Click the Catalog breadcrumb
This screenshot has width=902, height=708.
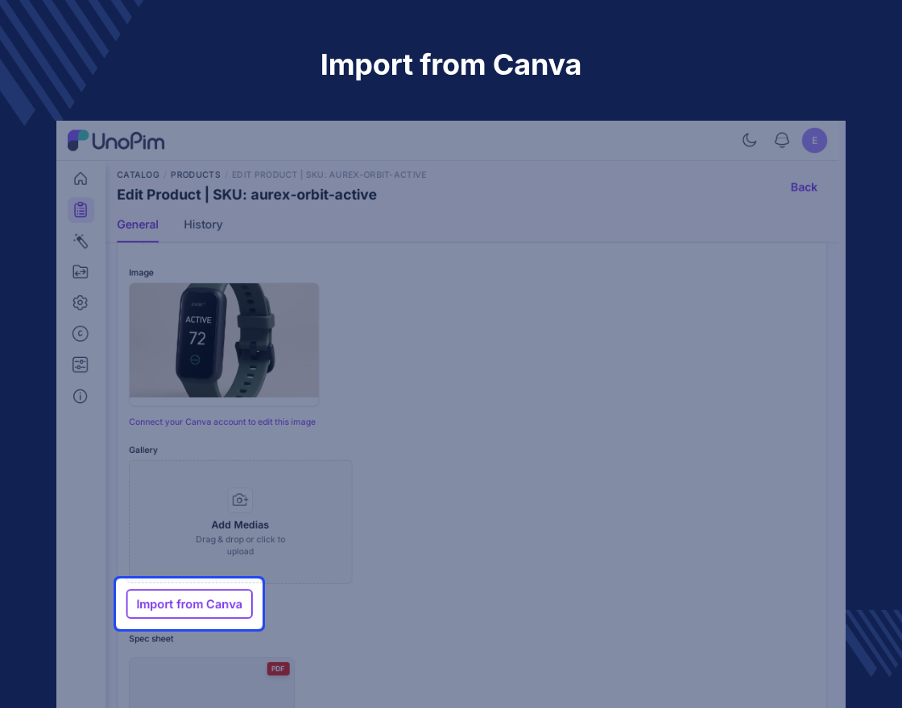tap(138, 175)
